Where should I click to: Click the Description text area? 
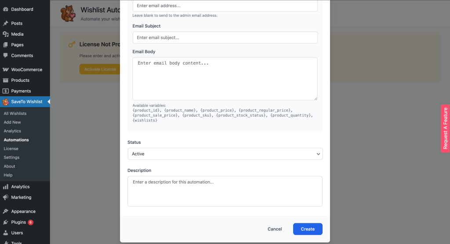225,191
